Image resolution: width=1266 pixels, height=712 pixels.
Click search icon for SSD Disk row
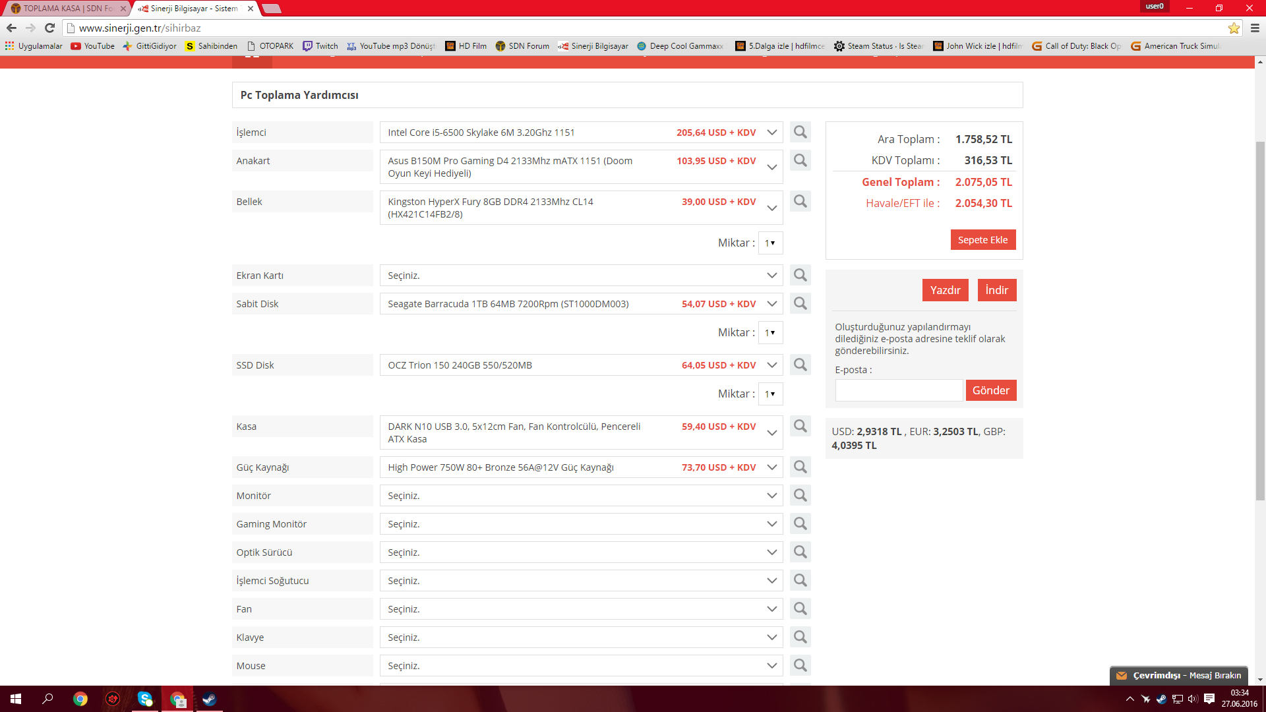[800, 365]
